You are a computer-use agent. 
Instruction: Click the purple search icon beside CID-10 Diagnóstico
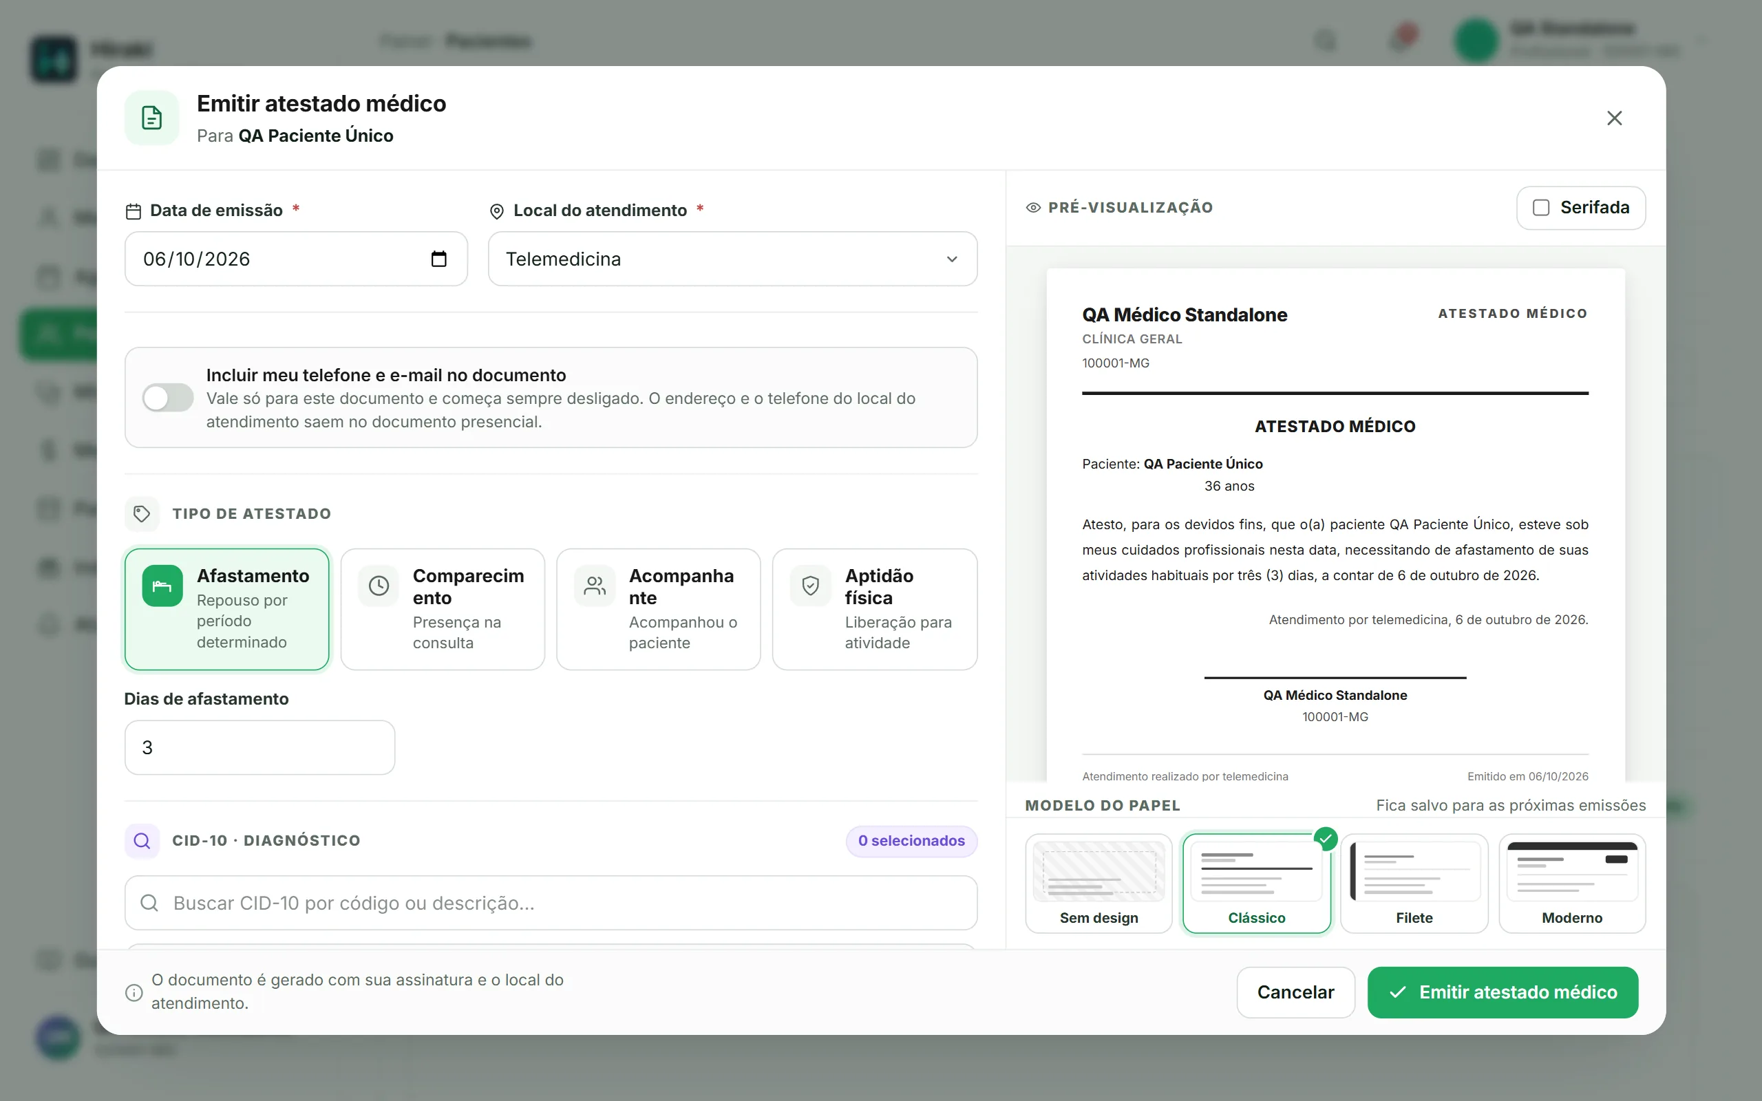pos(142,841)
